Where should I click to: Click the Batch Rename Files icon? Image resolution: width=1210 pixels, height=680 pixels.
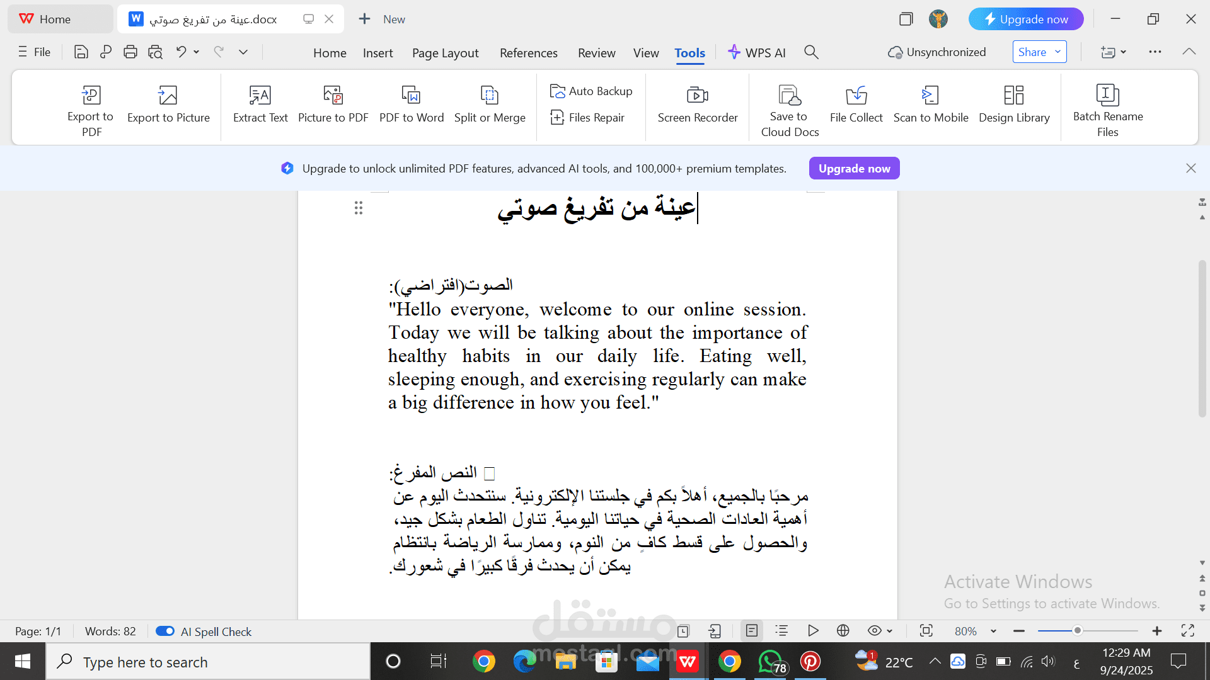[x=1107, y=96]
